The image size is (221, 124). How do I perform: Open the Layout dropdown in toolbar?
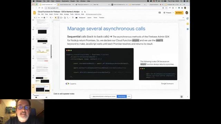pyautogui.click(x=89, y=18)
